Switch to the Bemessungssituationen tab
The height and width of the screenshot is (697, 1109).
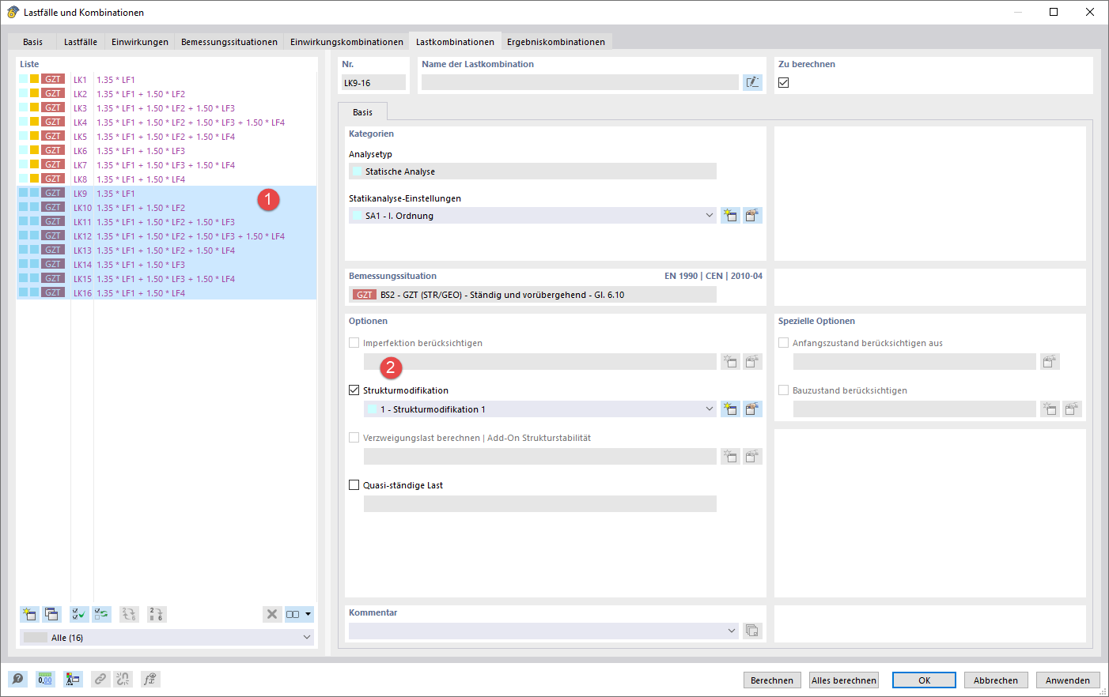[x=229, y=42]
